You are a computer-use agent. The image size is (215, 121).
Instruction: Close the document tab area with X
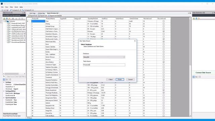[190, 13]
